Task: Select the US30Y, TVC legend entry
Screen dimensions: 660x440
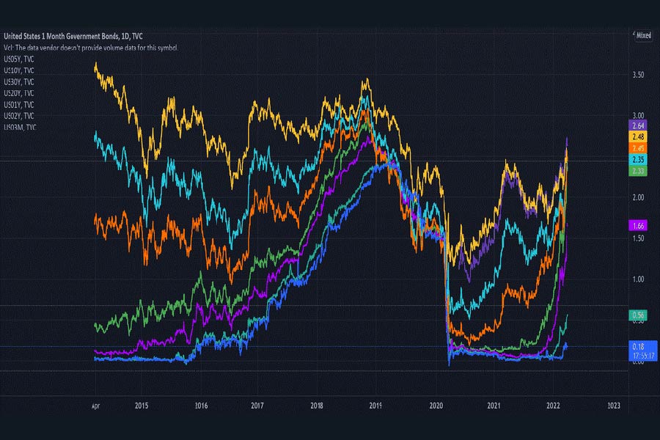Action: (x=19, y=81)
